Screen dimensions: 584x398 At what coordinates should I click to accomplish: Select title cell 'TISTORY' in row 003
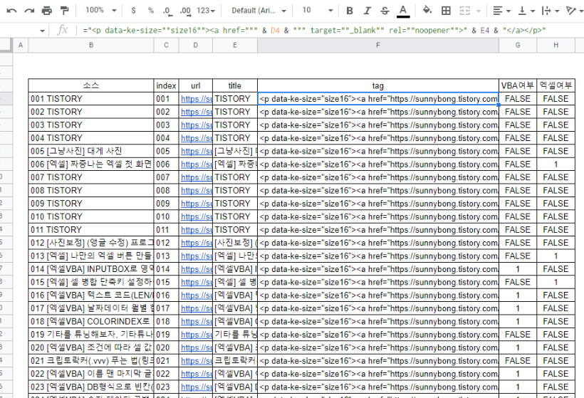click(234, 125)
